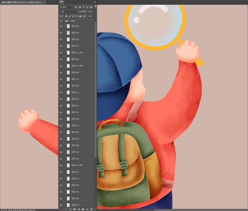Create new fill or adjustment layer
This screenshot has height=211, width=248.
pos(79,209)
